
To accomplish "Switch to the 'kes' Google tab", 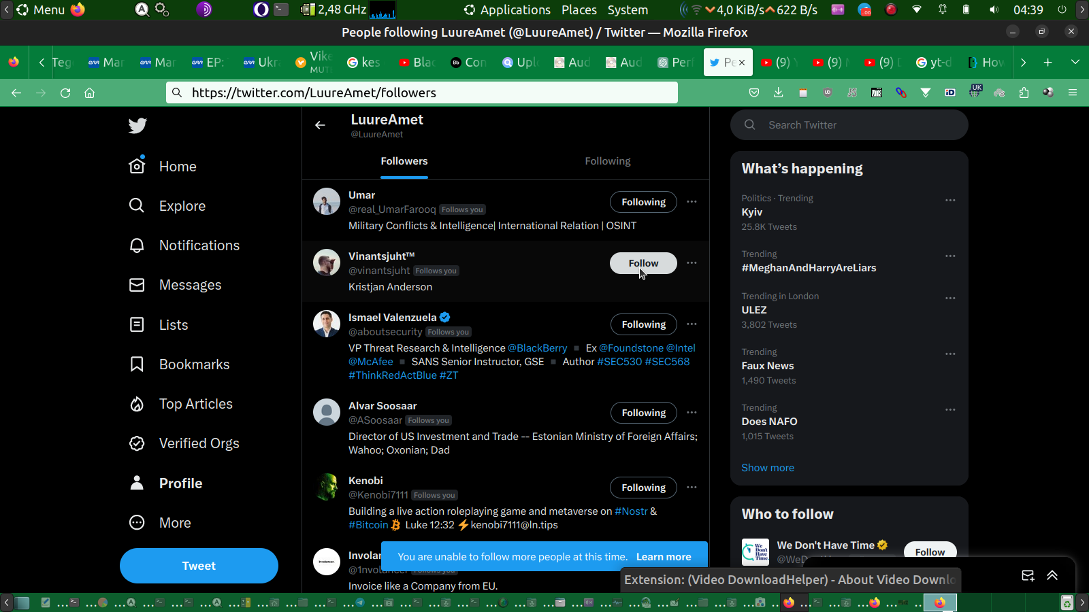I will tap(363, 63).
